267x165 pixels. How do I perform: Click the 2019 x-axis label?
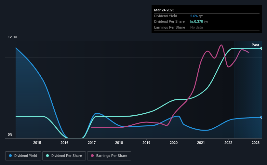point(146,143)
